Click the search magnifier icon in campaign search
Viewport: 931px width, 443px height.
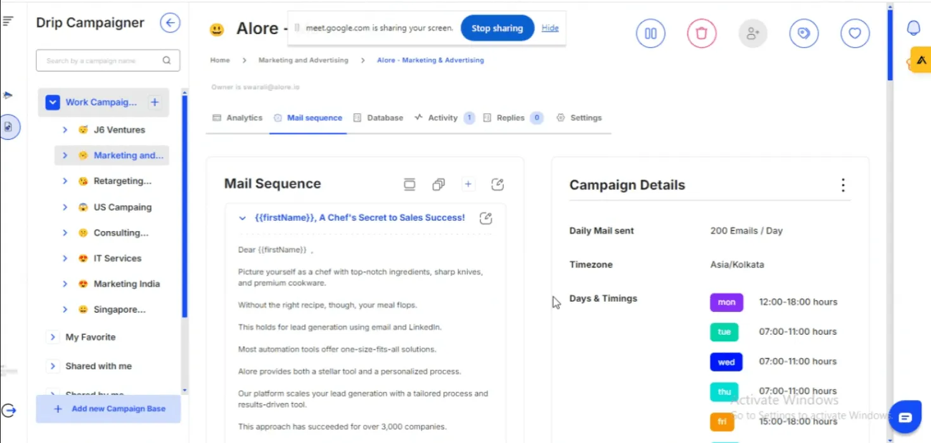pos(167,61)
